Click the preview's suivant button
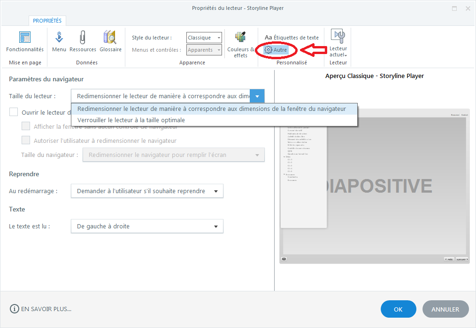 [462, 259]
